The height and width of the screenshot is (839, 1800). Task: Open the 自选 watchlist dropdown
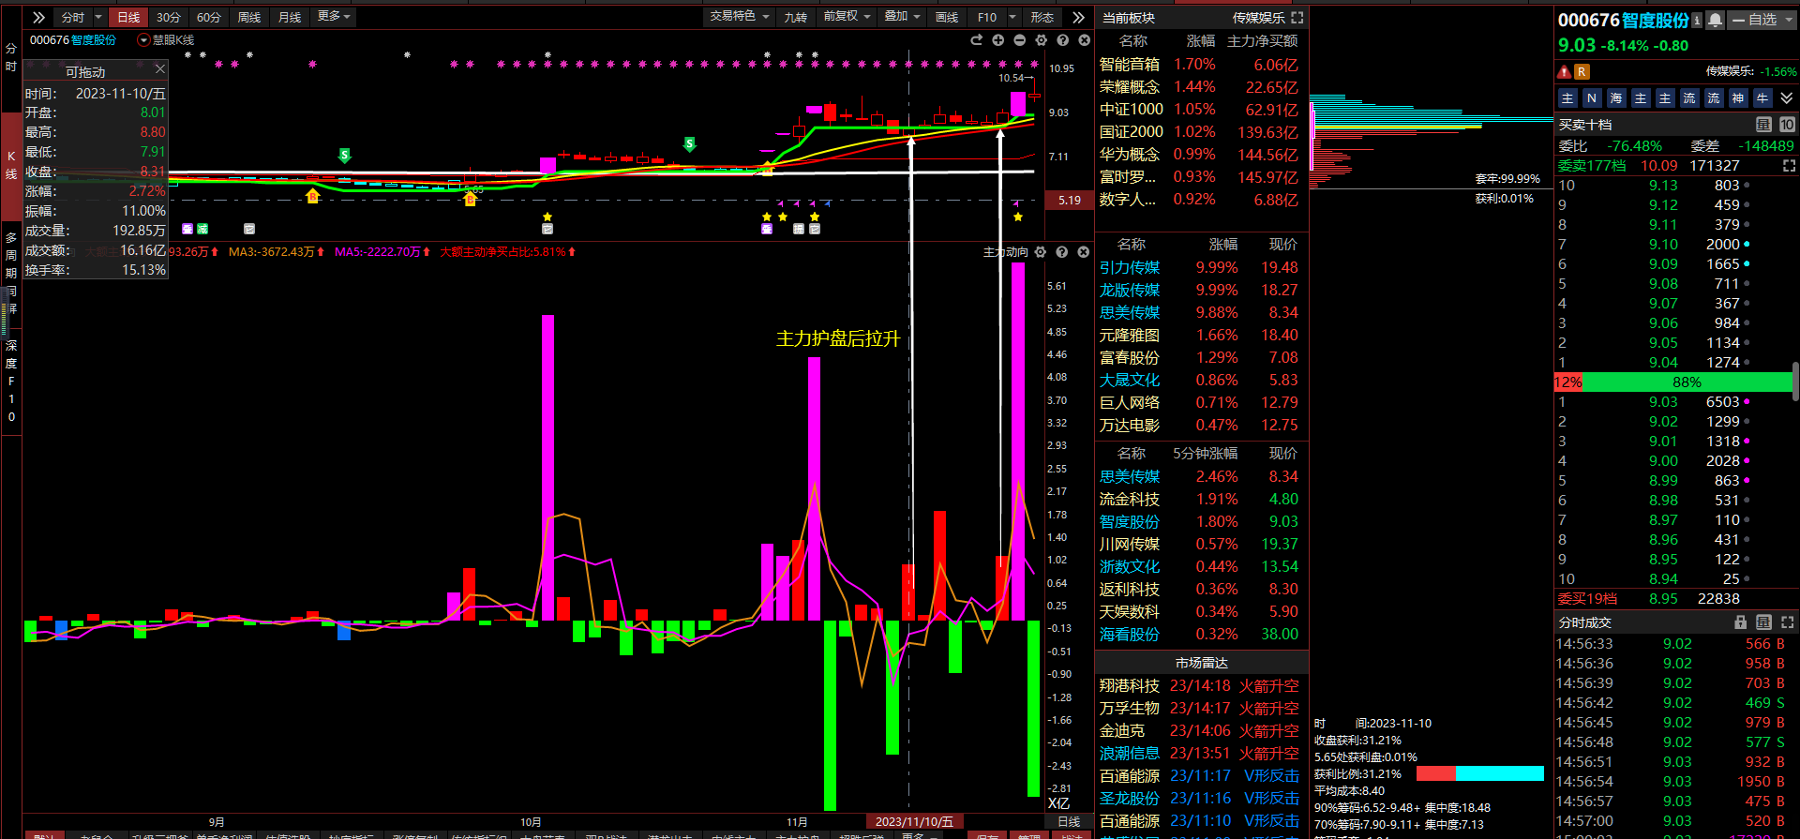[1762, 20]
